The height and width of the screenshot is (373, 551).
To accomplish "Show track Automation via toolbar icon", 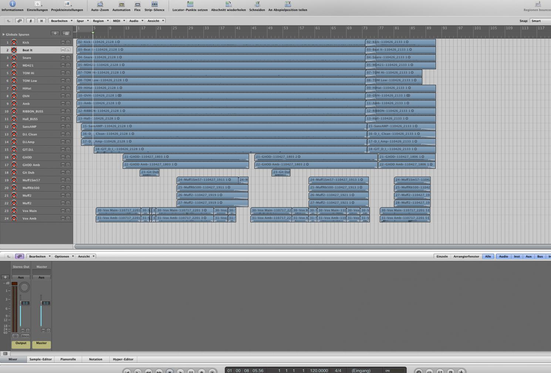I will (x=121, y=4).
